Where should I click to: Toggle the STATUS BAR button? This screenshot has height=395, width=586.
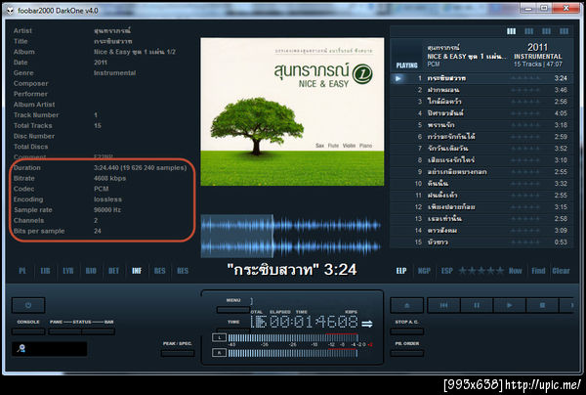[99, 331]
